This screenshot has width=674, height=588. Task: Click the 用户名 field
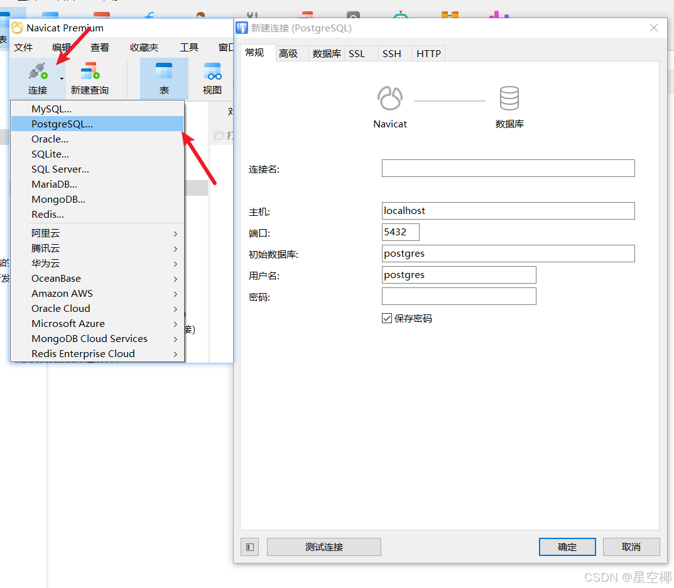click(459, 275)
